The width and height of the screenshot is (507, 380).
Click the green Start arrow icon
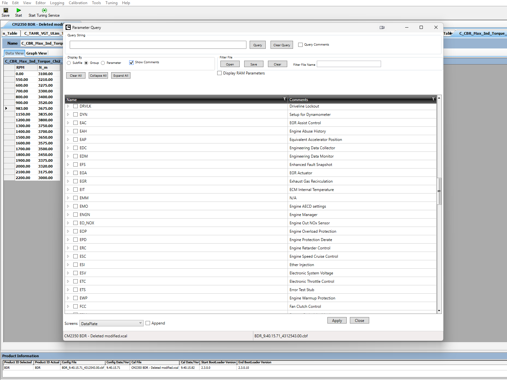click(19, 10)
